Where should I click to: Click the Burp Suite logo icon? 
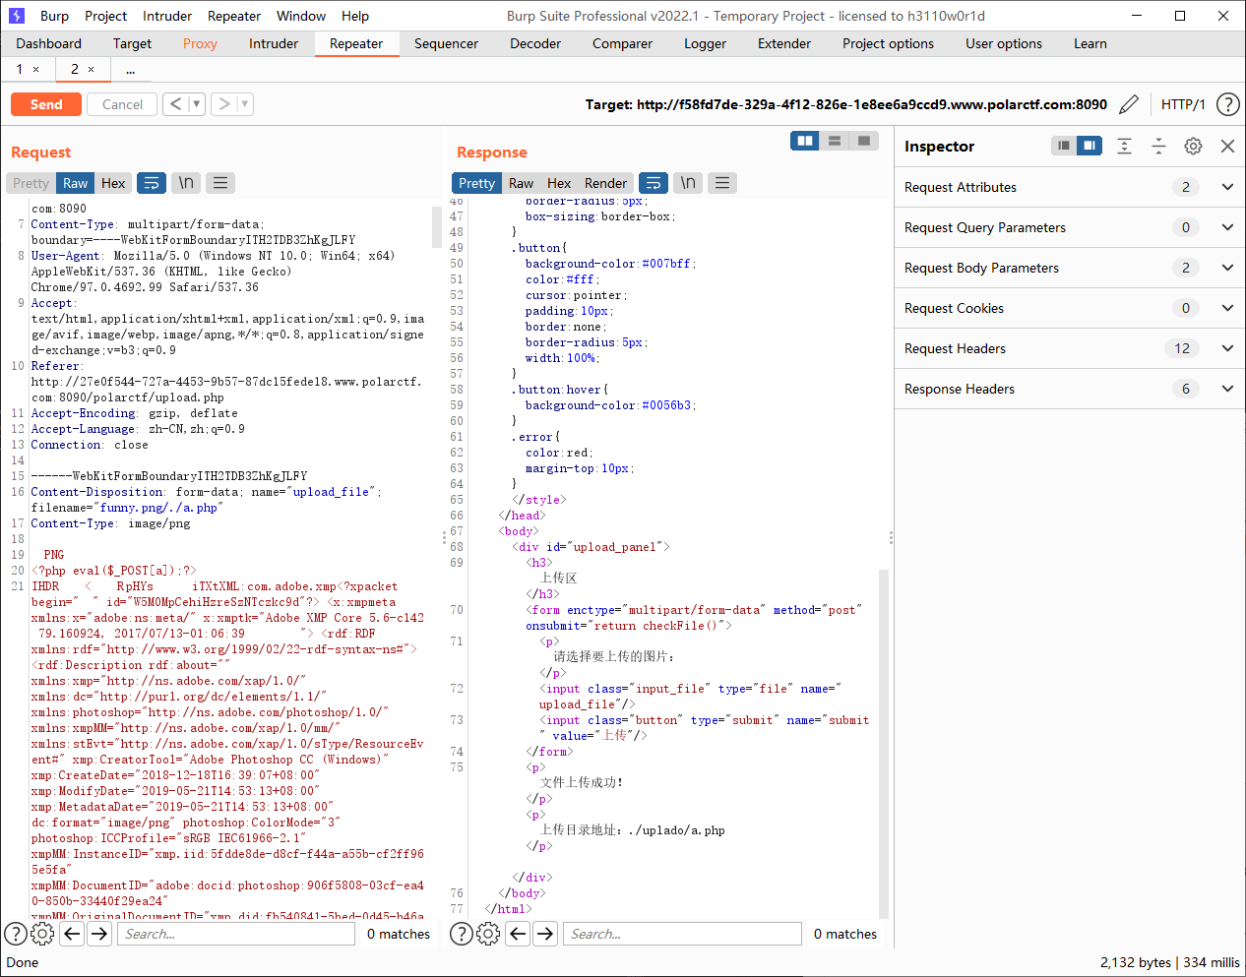point(16,16)
